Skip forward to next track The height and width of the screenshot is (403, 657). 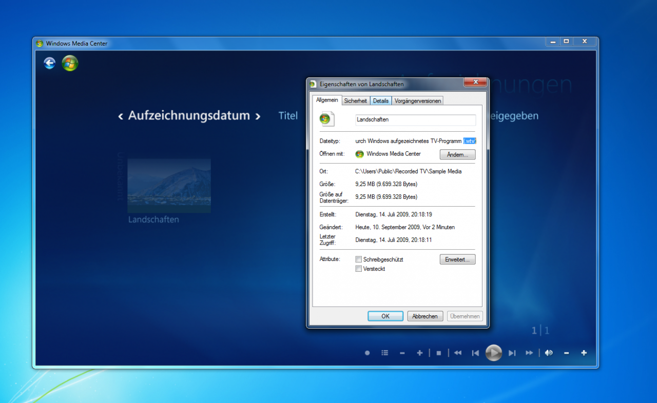(512, 353)
